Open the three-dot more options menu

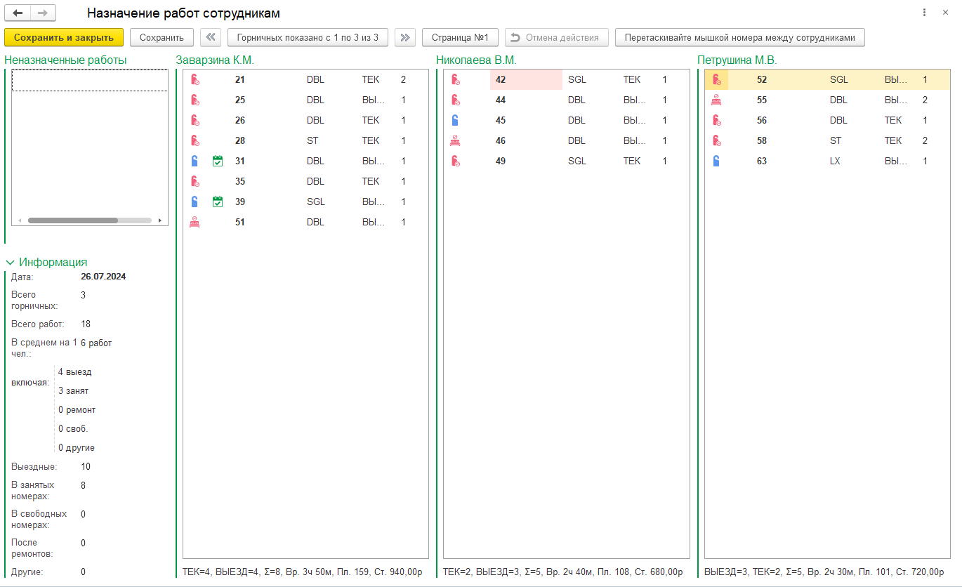pos(923,13)
